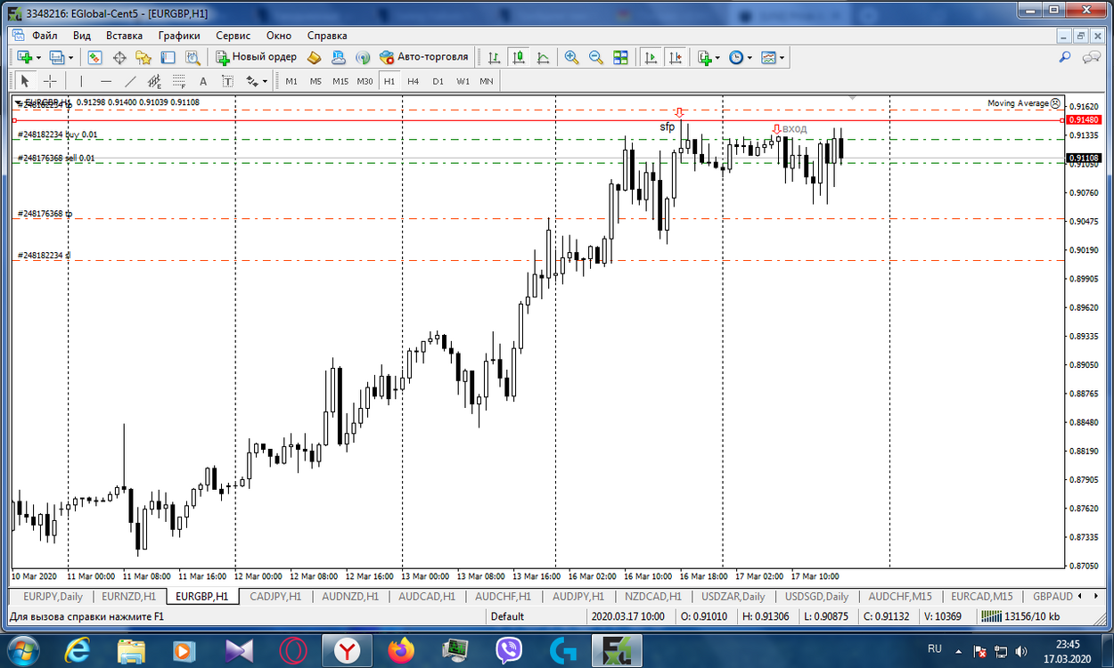The height and width of the screenshot is (668, 1114).
Task: Switch to M15 timeframe
Action: [340, 81]
